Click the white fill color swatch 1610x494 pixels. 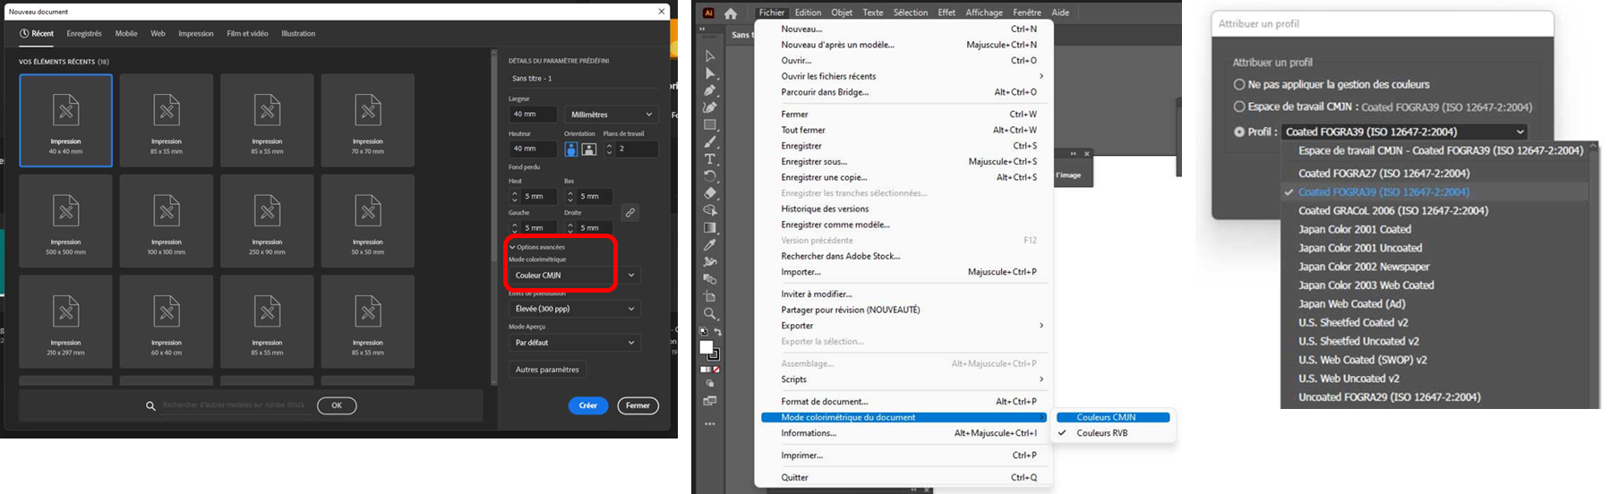[x=707, y=347]
